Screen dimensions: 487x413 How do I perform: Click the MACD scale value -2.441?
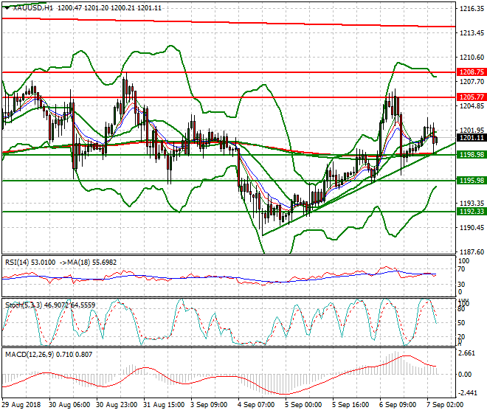pos(468,393)
